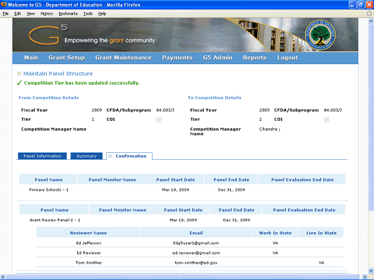Toggle the COI checkbox under To Competition Details
Viewport: 374px width, 280px height.
(x=327, y=120)
